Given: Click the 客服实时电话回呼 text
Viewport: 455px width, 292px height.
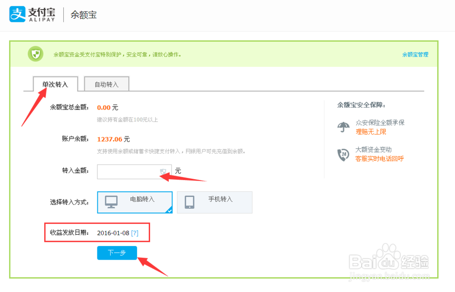Looking at the screenshot, I should [x=379, y=159].
